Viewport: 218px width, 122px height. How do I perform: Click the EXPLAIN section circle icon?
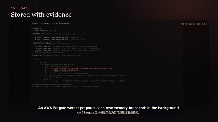(33, 55)
